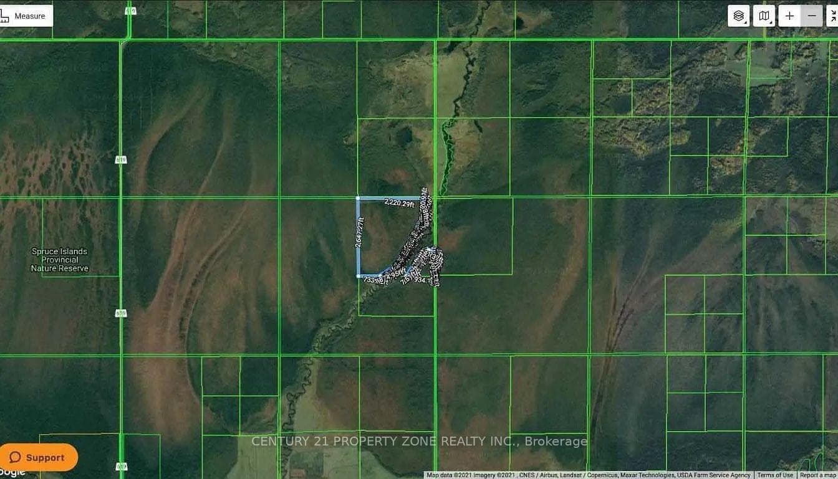Viewport: 838px width, 479px height.
Task: Click the Report a map error link
Action: tap(817, 475)
